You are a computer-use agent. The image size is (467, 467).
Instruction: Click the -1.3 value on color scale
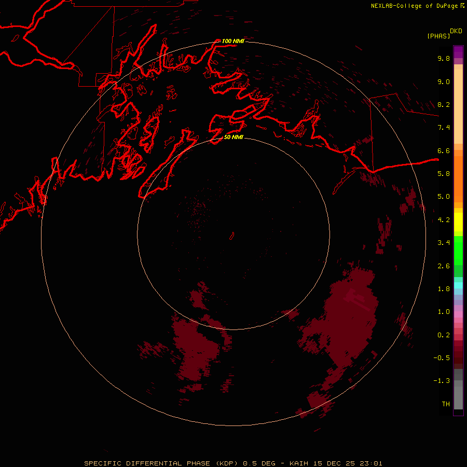(442, 381)
